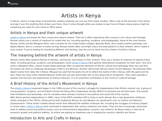Click the 'artists in Kenya' link after 'In recent years'
Image resolution: width=162 pixels, height=121 pixels.
(x=34, y=106)
